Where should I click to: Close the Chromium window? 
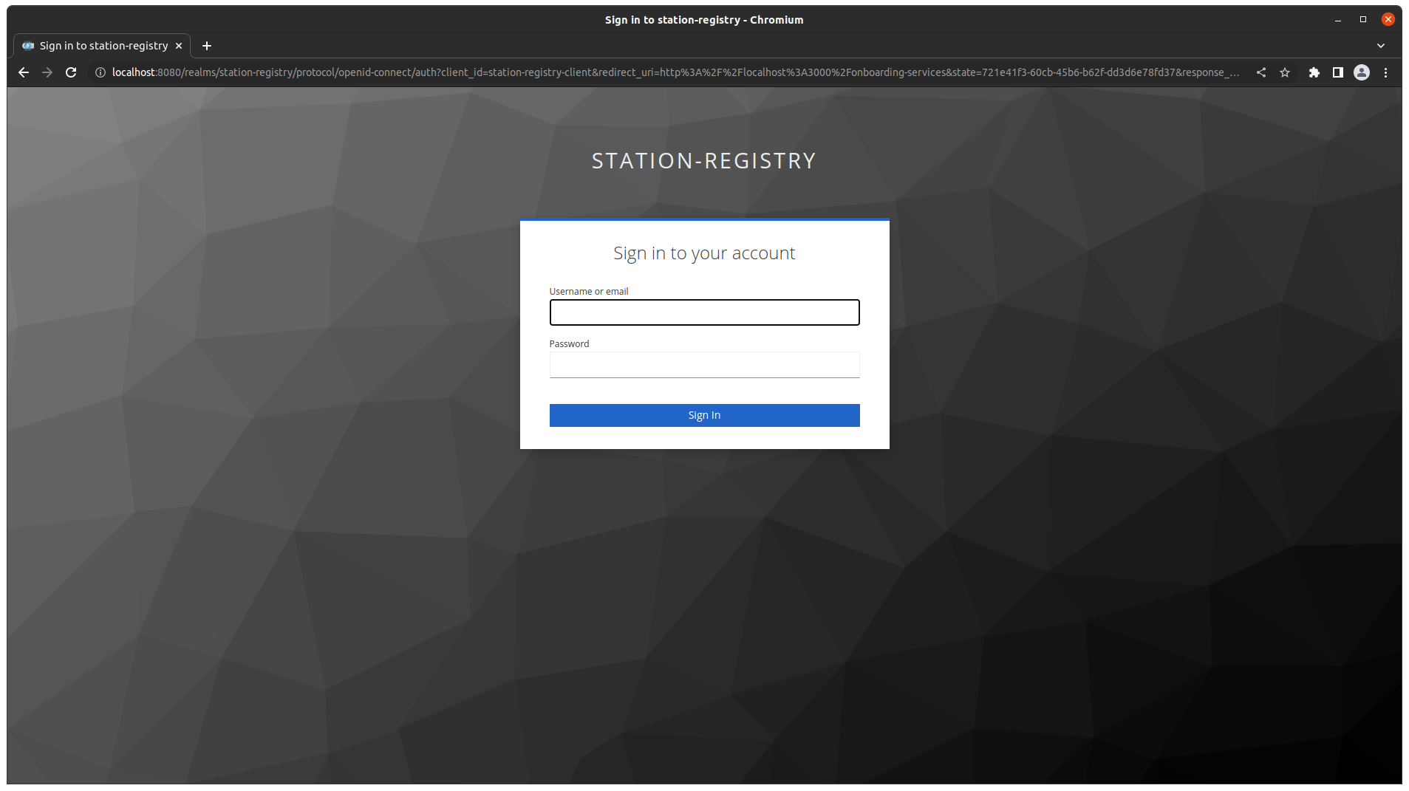click(x=1388, y=20)
